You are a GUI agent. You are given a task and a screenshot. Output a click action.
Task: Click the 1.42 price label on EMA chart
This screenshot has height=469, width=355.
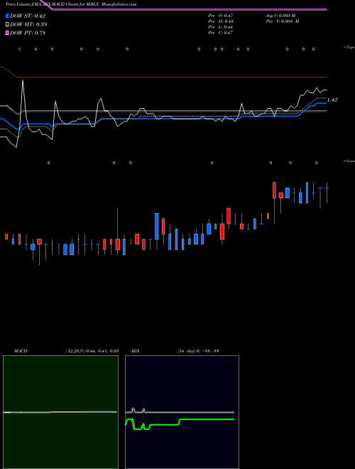pos(332,100)
